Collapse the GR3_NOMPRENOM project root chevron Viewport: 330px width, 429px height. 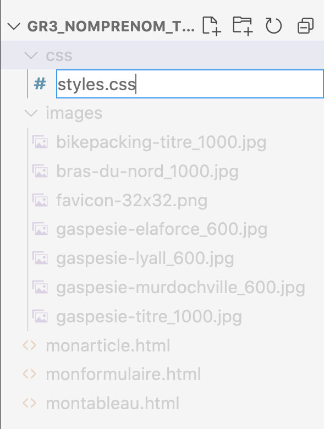(15, 26)
